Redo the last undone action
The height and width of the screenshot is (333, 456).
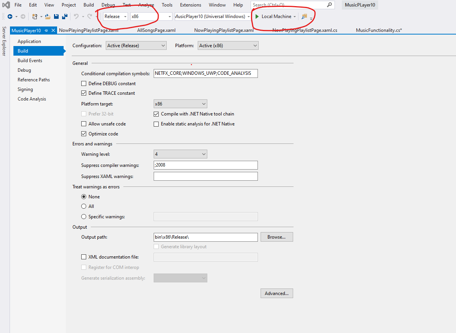tap(90, 16)
